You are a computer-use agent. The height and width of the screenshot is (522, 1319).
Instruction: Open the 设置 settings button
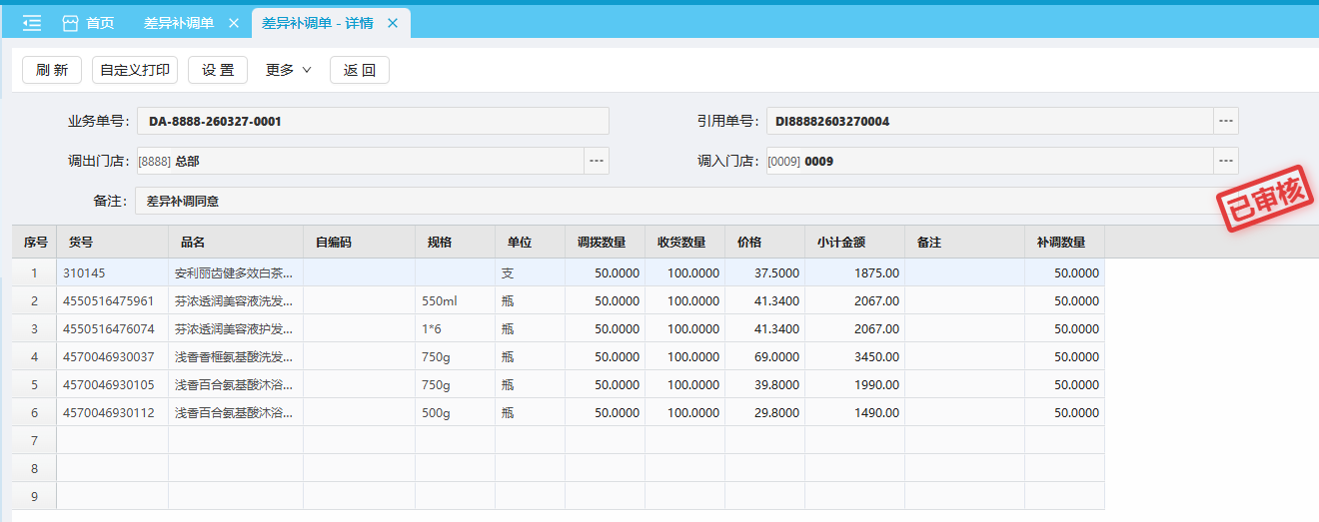point(218,70)
